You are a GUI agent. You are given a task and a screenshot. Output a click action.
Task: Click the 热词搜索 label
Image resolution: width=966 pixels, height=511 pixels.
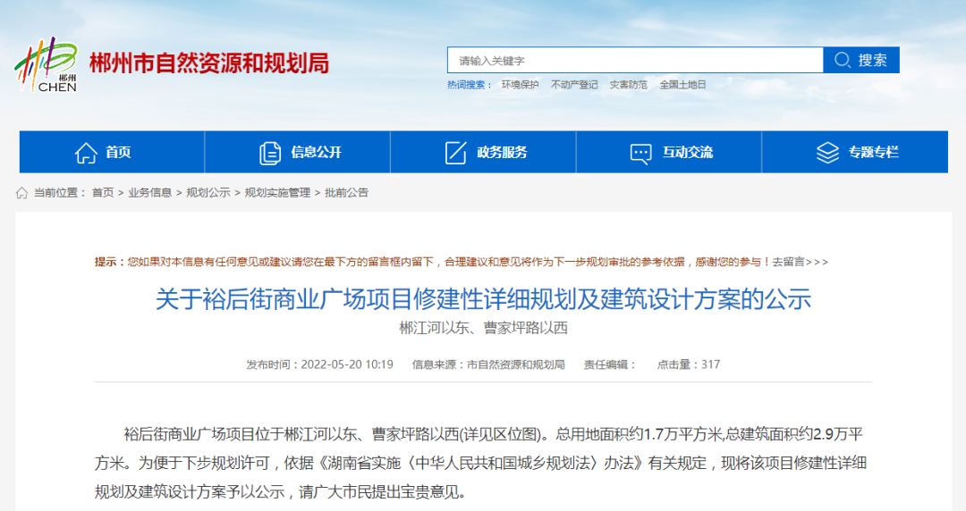[x=469, y=85]
